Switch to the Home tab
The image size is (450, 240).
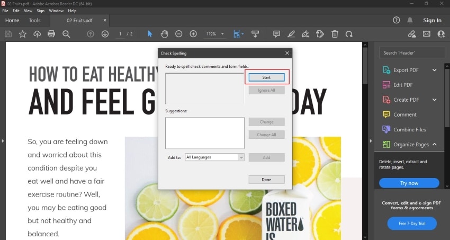(x=12, y=20)
